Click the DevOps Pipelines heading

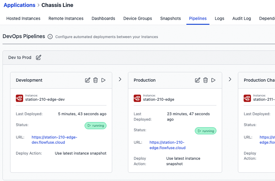tap(24, 36)
